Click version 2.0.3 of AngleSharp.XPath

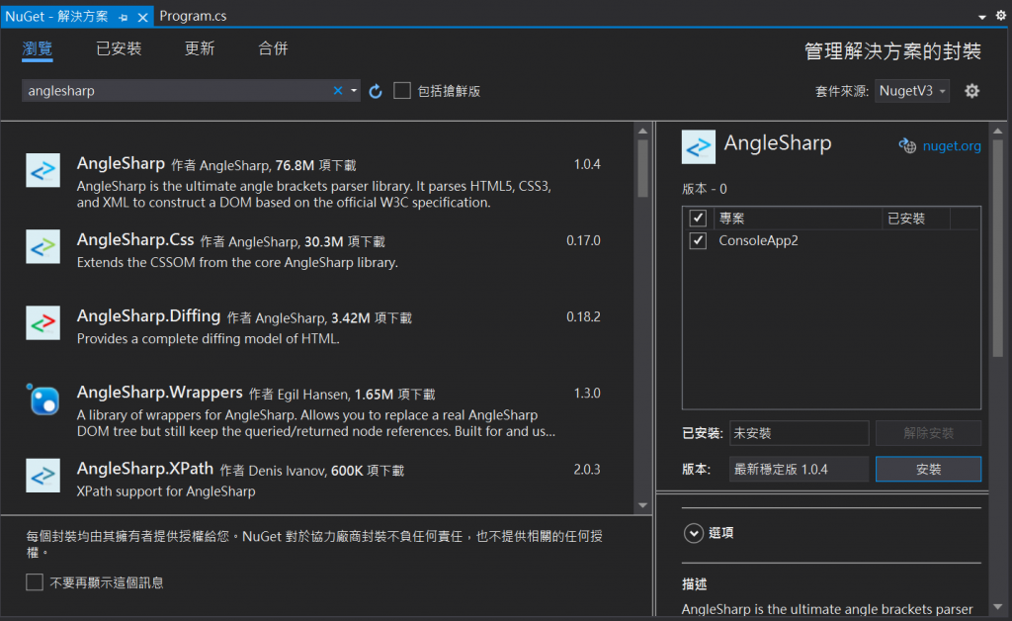point(587,470)
